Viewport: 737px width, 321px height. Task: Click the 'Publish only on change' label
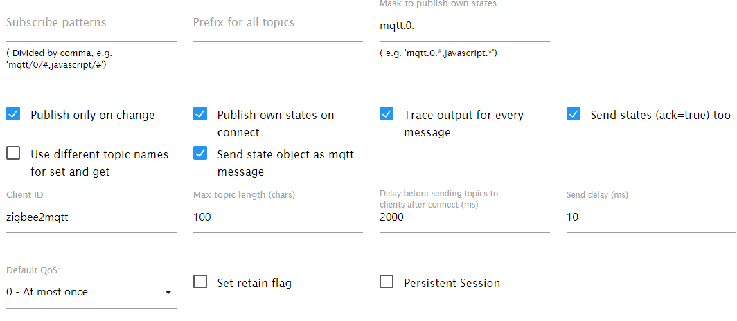coord(93,115)
